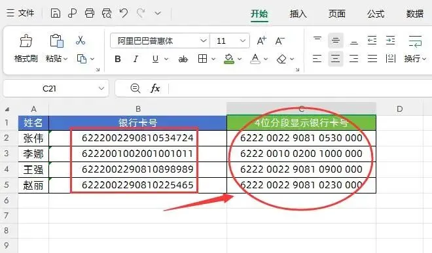This screenshot has height=253, width=432.
Task: Toggle strikethrough formatting
Action: [x=183, y=59]
